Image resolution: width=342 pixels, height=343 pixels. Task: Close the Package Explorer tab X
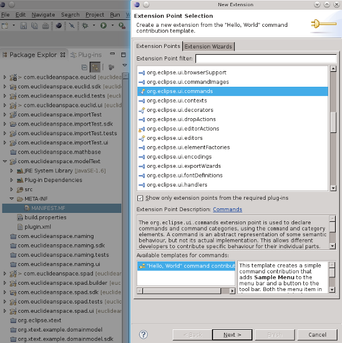pos(63,55)
